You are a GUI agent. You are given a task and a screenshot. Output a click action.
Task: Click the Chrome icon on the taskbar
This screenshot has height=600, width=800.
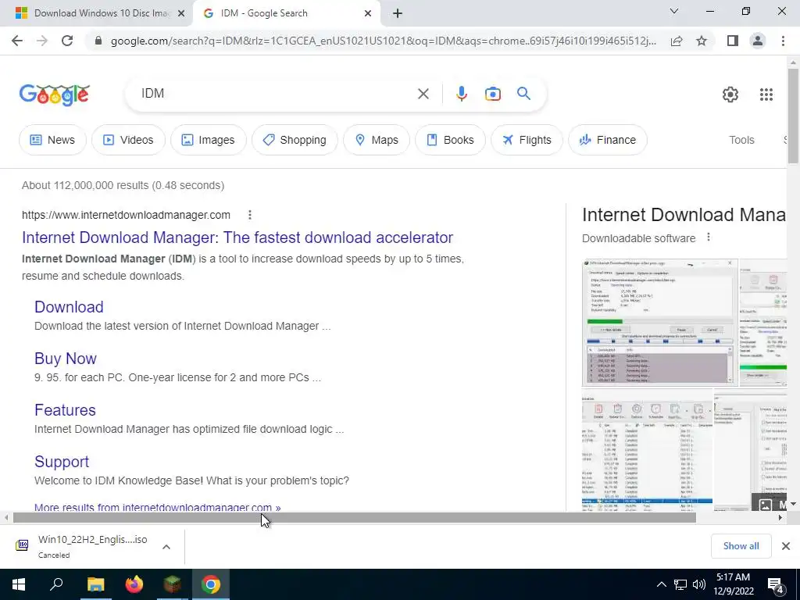click(x=211, y=584)
